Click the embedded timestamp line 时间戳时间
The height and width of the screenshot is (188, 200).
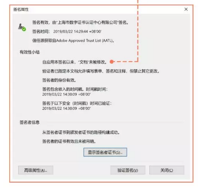[75, 92]
